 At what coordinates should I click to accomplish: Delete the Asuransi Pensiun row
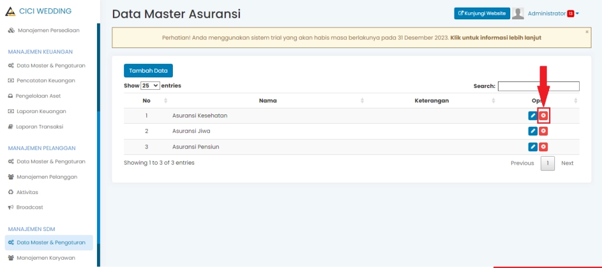543,147
